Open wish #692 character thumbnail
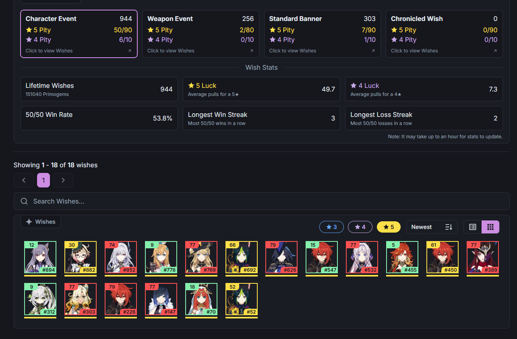The width and height of the screenshot is (517, 339). pos(242,257)
